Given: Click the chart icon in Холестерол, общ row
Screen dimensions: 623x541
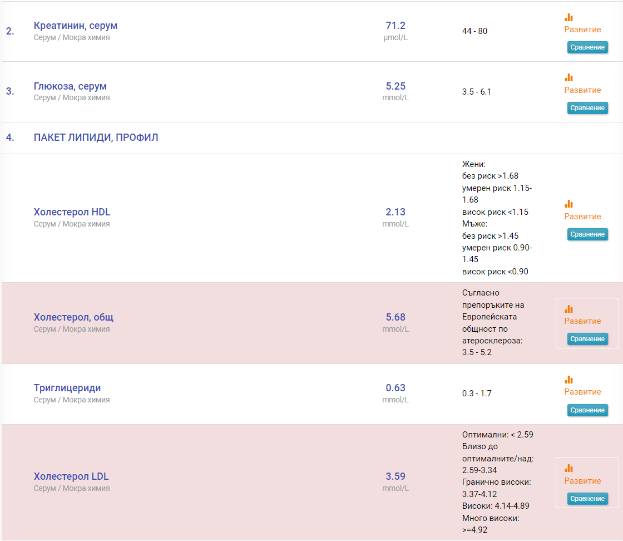Looking at the screenshot, I should pyautogui.click(x=568, y=309).
